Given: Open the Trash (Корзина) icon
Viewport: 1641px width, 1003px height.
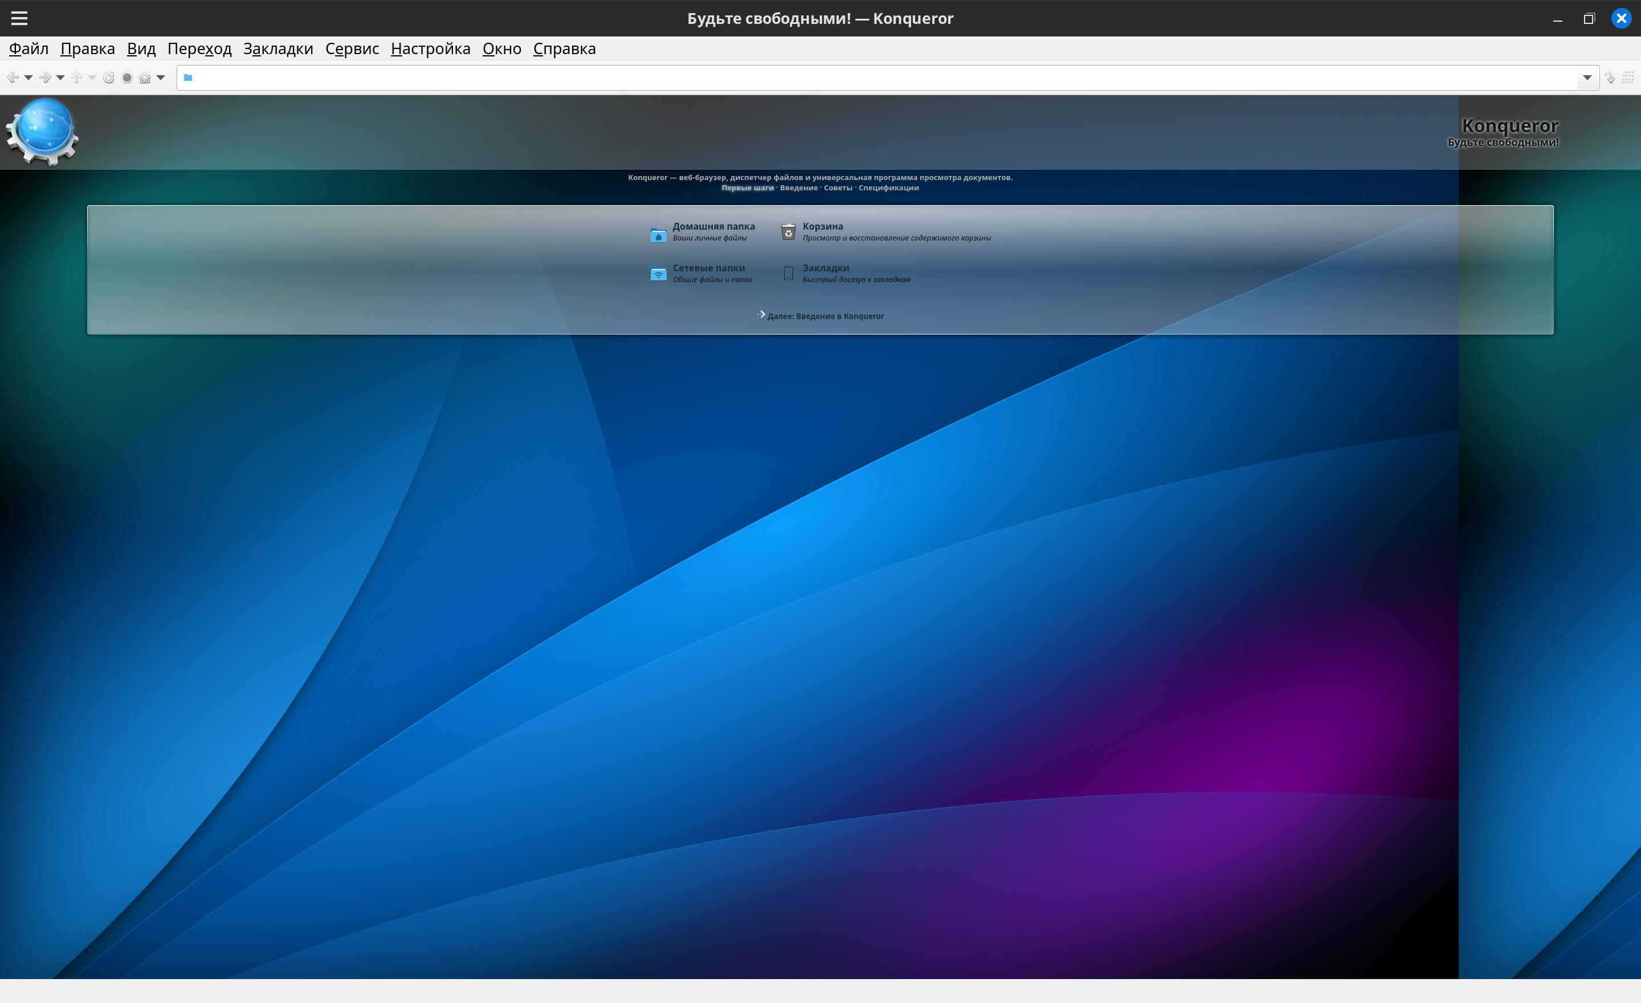Looking at the screenshot, I should (788, 232).
